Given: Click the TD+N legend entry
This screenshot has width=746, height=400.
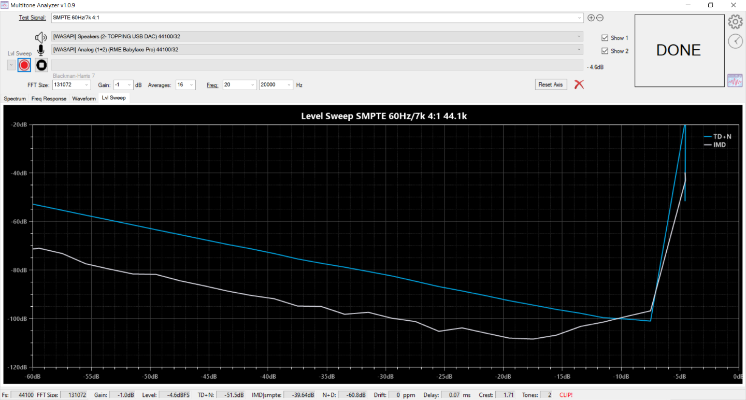Looking at the screenshot, I should [x=718, y=136].
